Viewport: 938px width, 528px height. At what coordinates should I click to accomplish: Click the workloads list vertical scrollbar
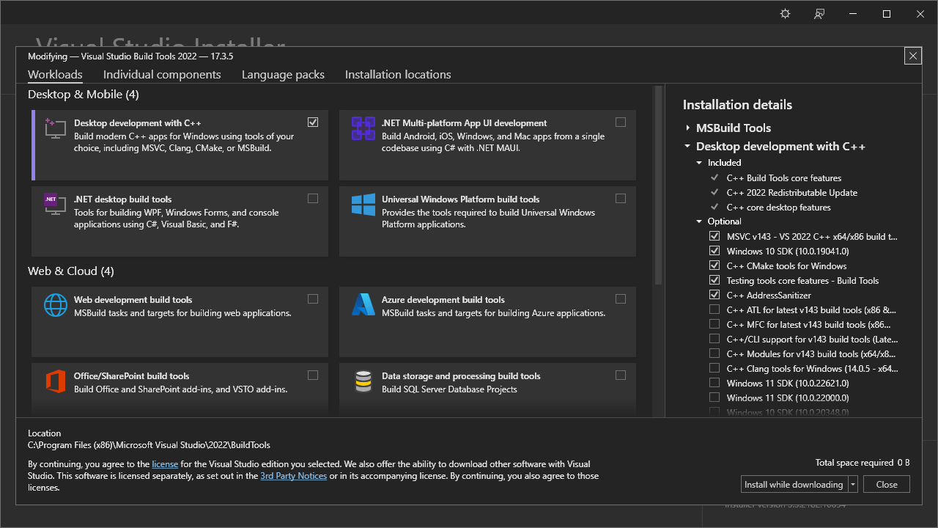pos(658,186)
